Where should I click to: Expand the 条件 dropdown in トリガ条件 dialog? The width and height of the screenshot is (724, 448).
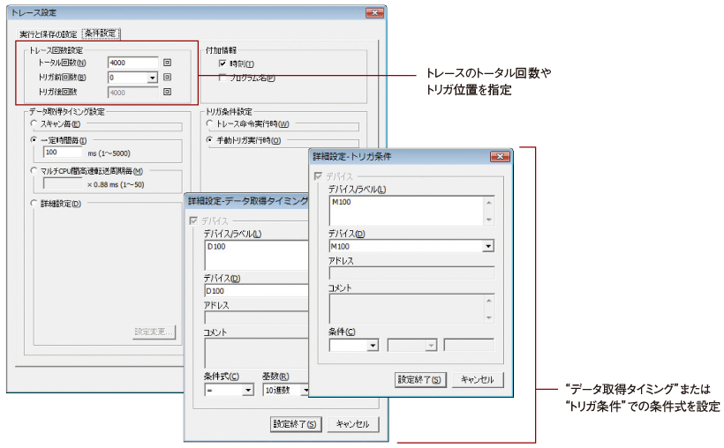point(373,345)
